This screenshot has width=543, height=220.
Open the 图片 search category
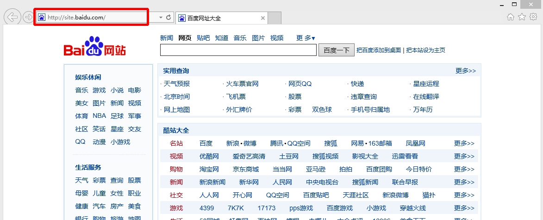[x=258, y=38]
